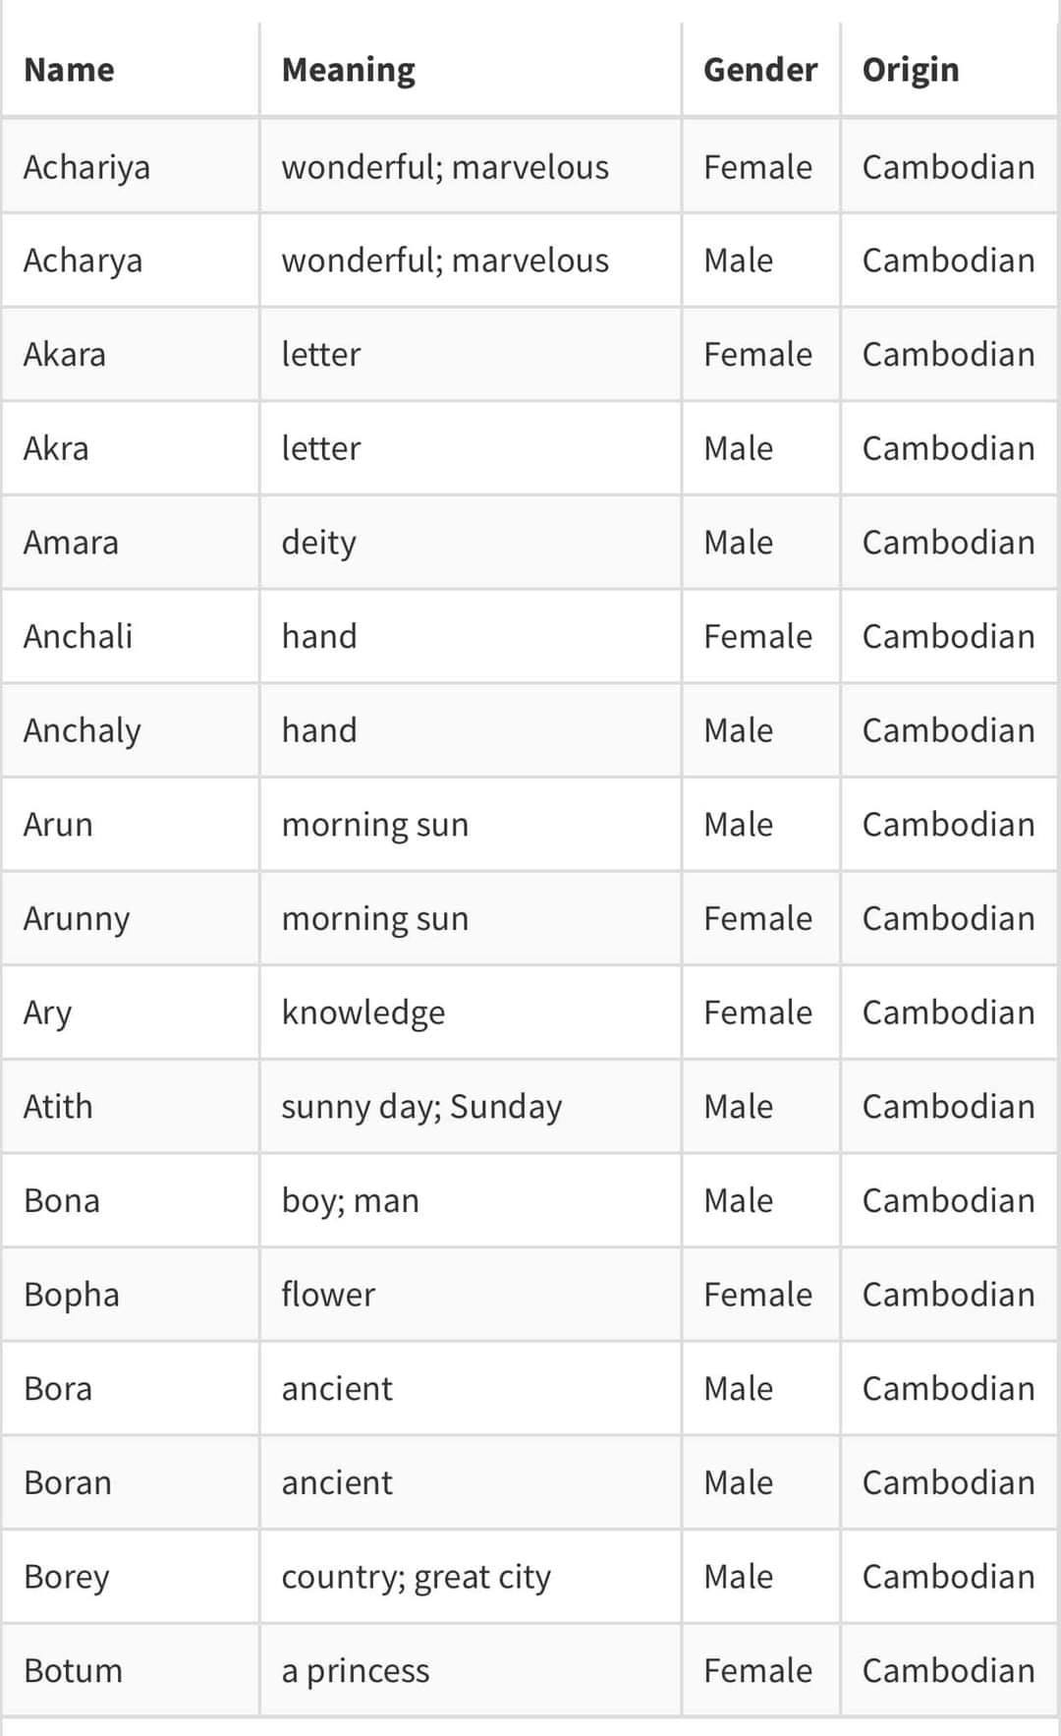1061x1736 pixels.
Task: Select the name Arunny
Action: (x=77, y=918)
